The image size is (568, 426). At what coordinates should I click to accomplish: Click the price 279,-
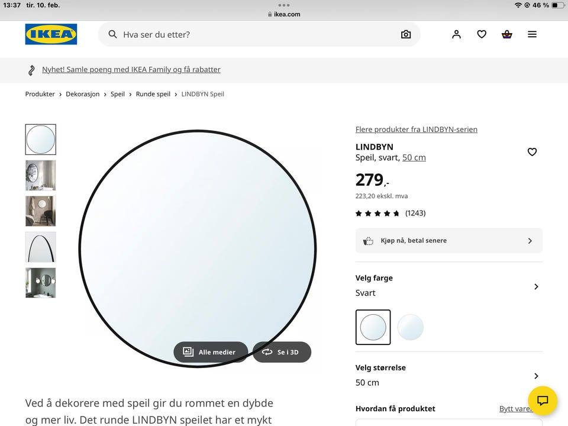(372, 180)
